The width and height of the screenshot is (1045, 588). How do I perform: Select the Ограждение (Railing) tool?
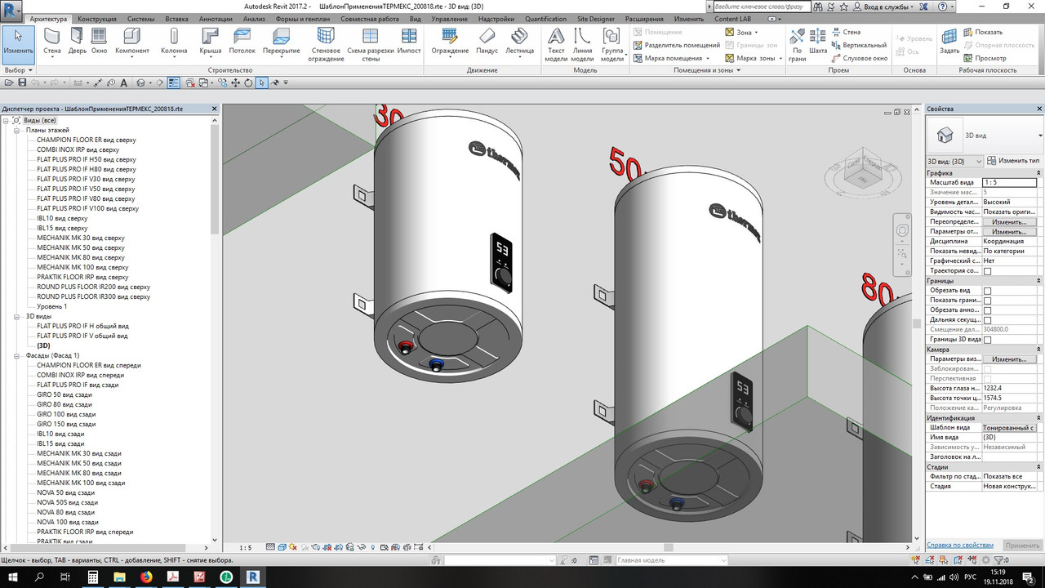point(450,42)
